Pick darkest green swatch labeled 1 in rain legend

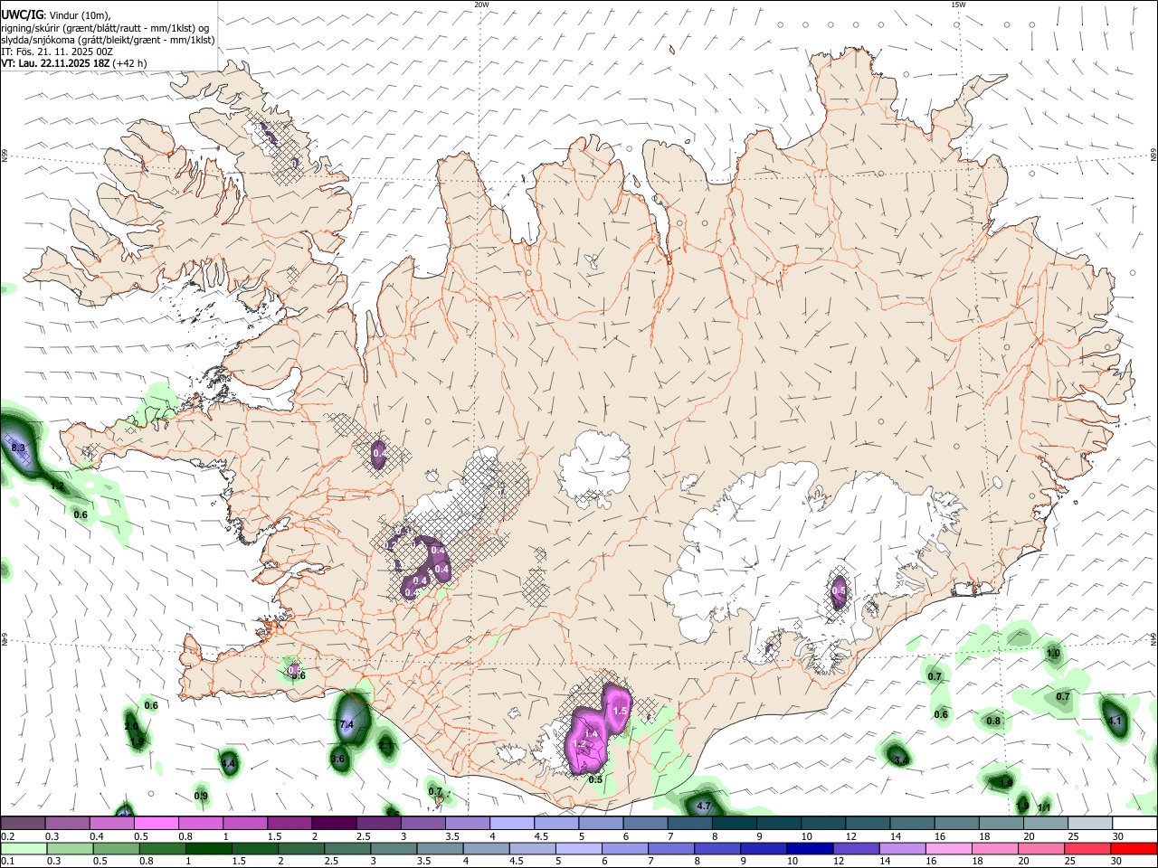pyautogui.click(x=209, y=848)
